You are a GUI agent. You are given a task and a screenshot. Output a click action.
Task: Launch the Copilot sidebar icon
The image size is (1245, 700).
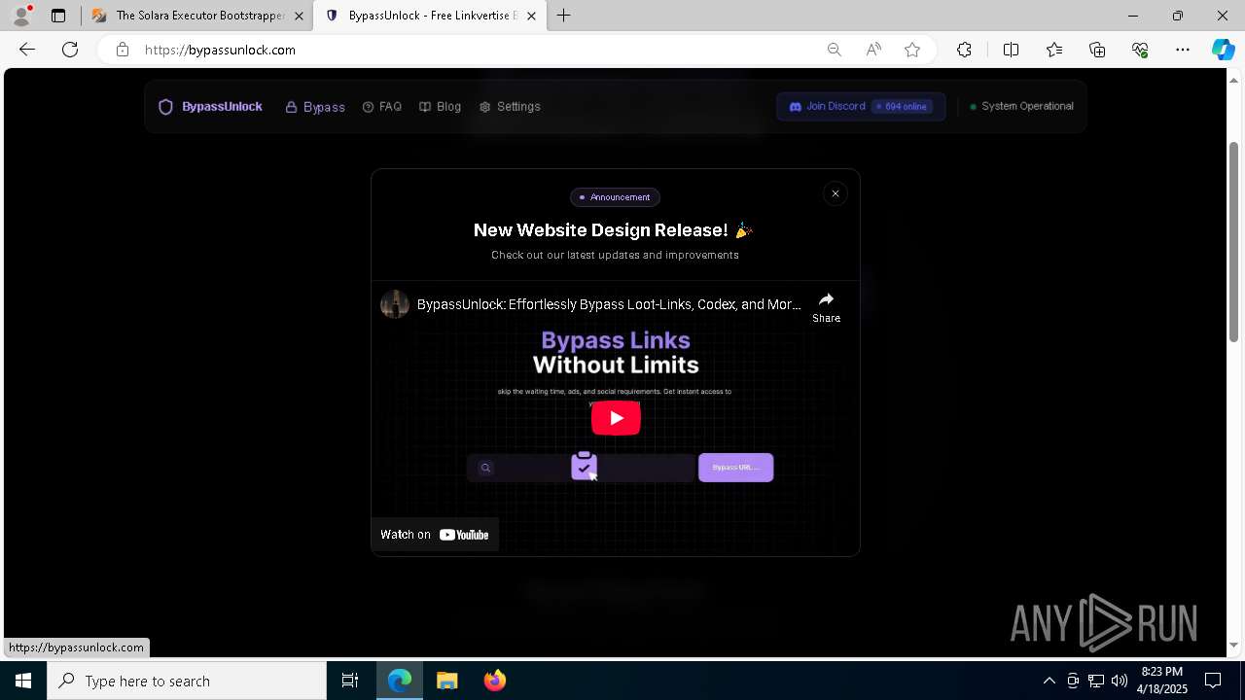coord(1223,50)
